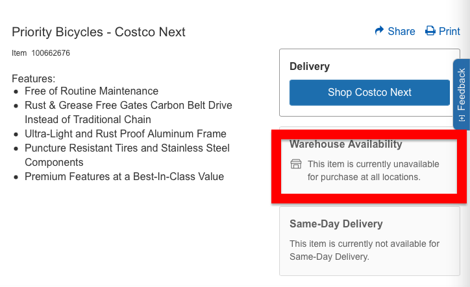Click the Same-Day Delivery heading

[336, 224]
